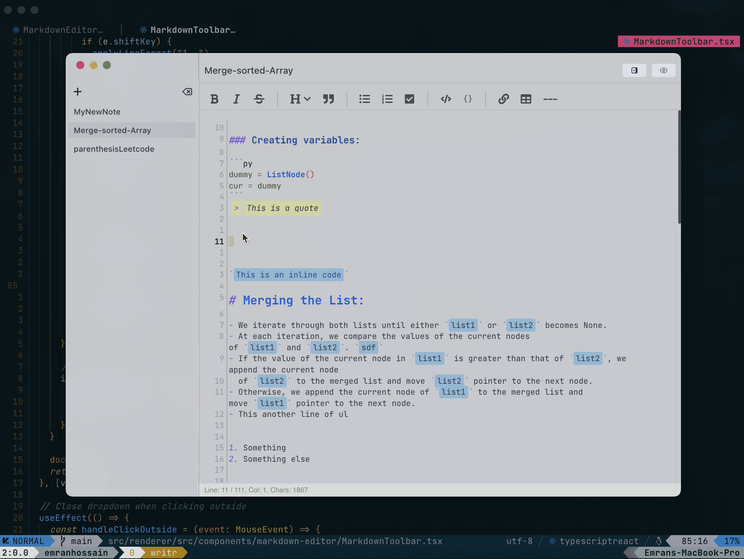The width and height of the screenshot is (744, 559).
Task: Insert a blockquote
Action: [x=329, y=99]
